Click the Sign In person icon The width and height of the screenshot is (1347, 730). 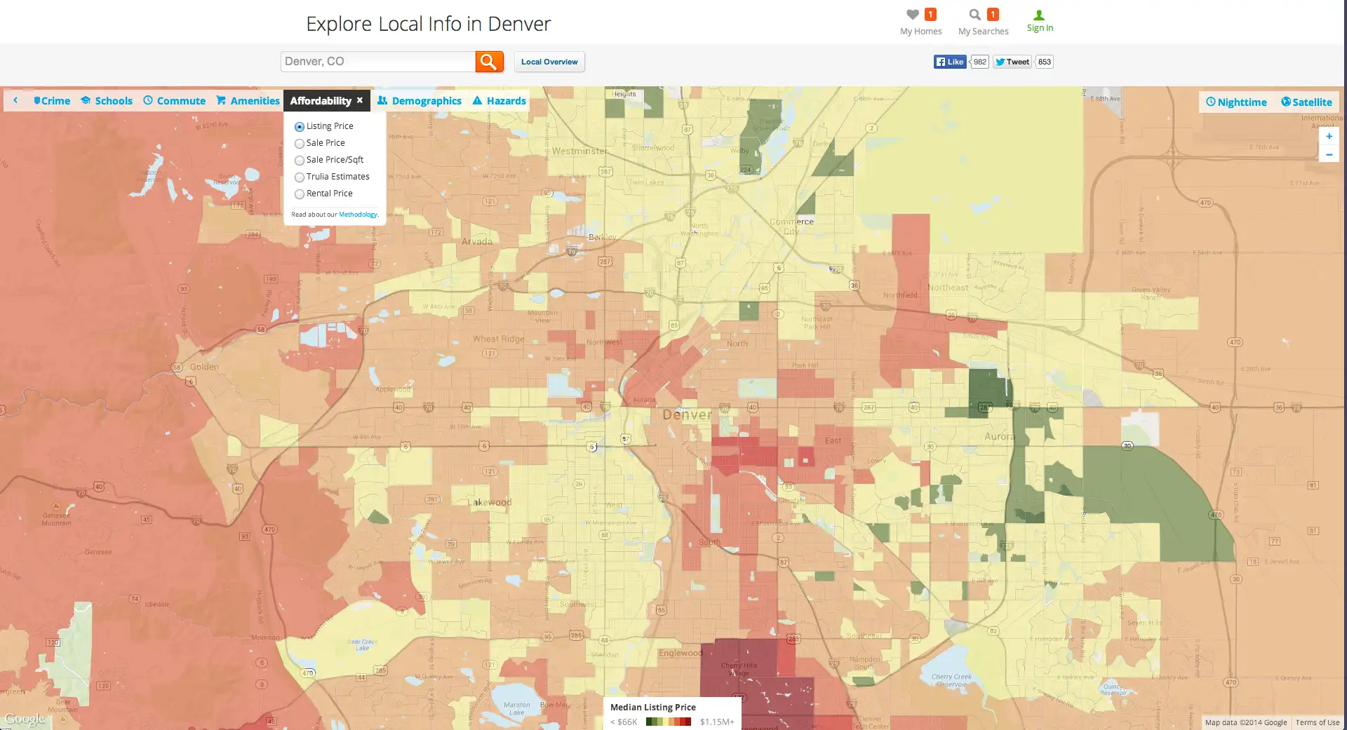click(1039, 15)
